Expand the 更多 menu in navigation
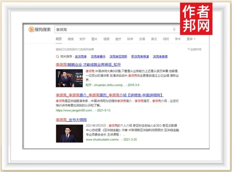The width and height of the screenshot is (232, 172). coord(191,39)
